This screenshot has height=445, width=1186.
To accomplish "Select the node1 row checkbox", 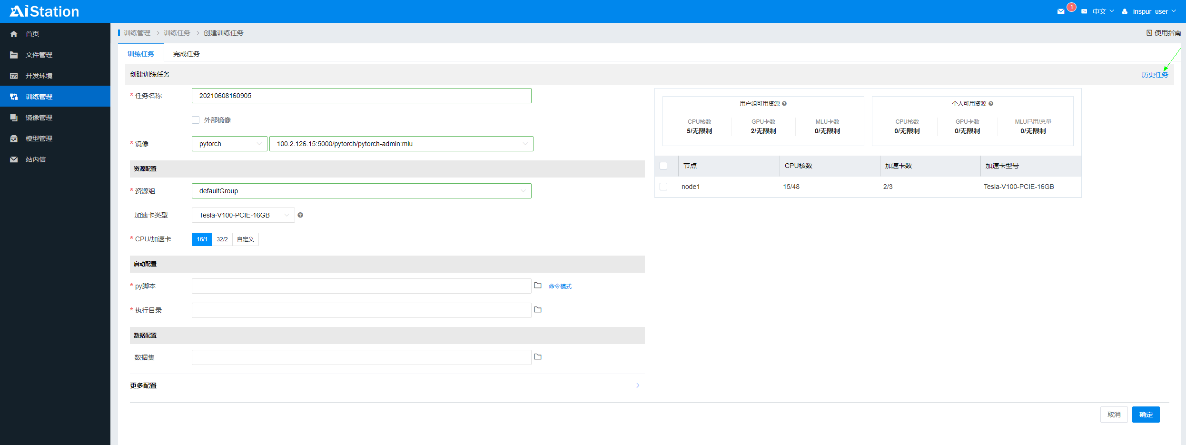I will point(663,187).
